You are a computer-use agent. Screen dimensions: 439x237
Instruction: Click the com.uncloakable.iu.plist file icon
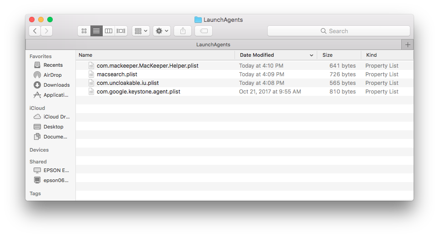(91, 83)
